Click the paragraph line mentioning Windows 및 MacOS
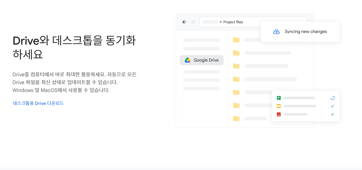 (x=61, y=90)
